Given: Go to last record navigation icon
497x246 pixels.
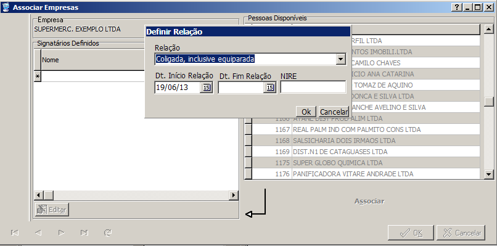Looking at the screenshot, I should click(84, 232).
